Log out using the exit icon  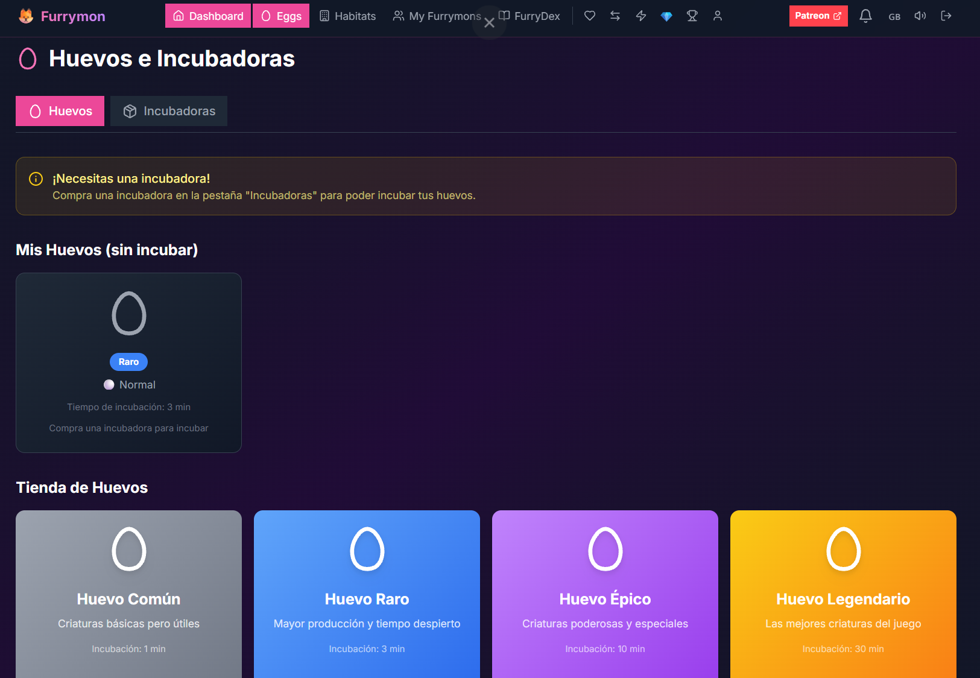(x=946, y=16)
